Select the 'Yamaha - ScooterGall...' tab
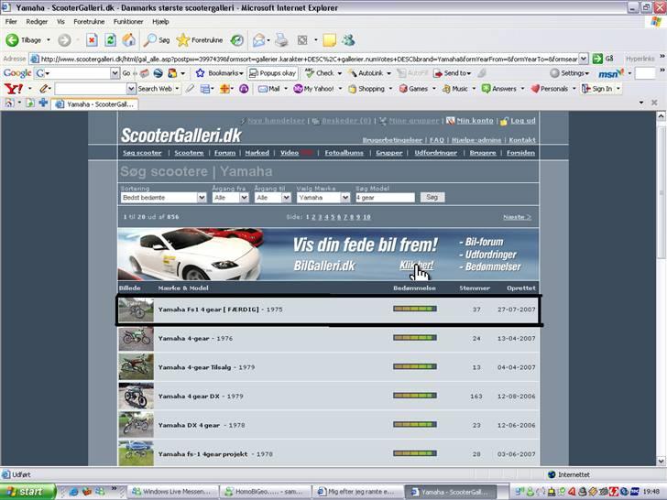Image resolution: width=667 pixels, height=500 pixels. pyautogui.click(x=95, y=103)
